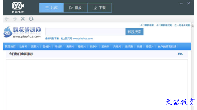
Task: Select 恐怖片 in the category bar
Action: tap(105, 47)
